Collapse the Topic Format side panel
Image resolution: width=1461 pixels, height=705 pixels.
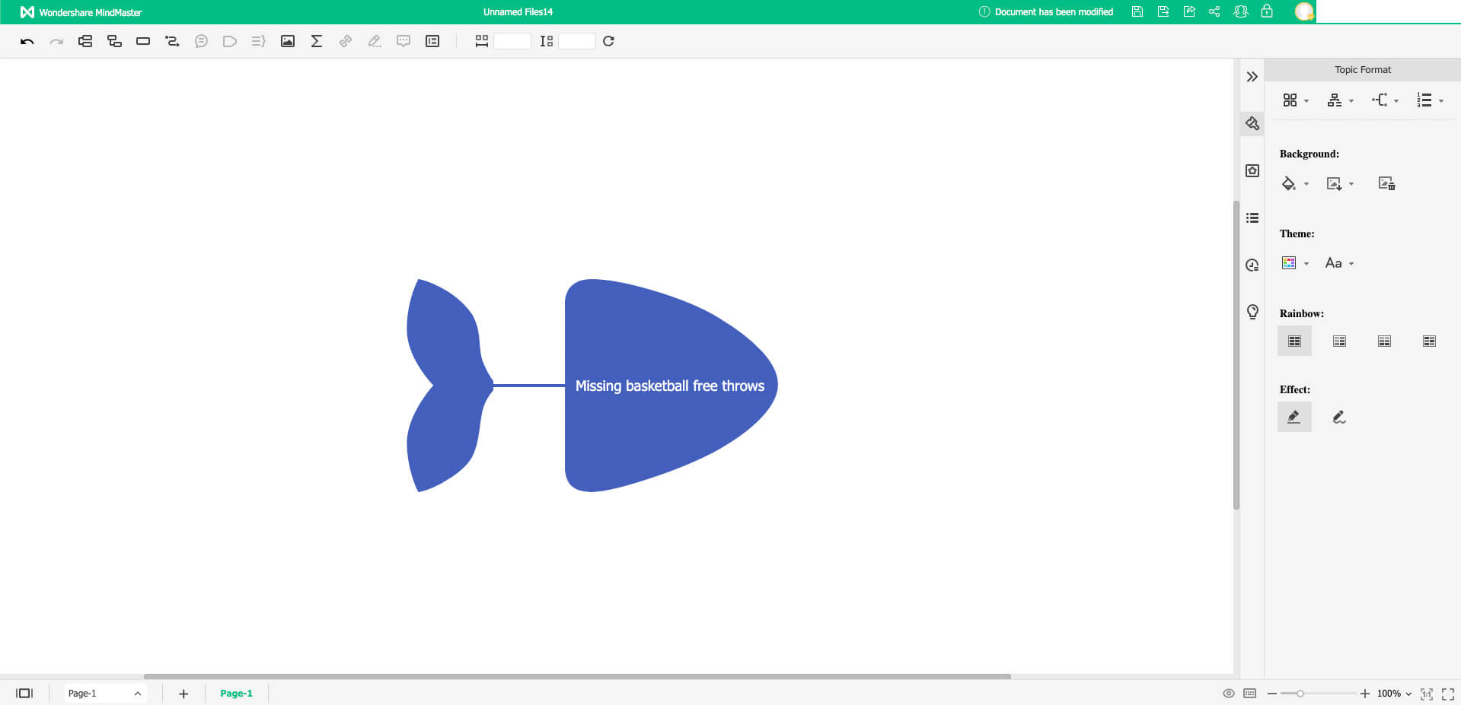pos(1252,77)
